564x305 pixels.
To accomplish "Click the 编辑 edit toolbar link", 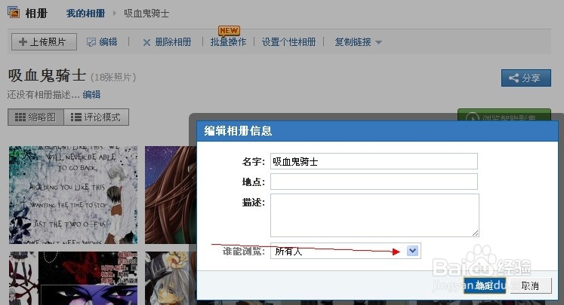I will click(103, 42).
